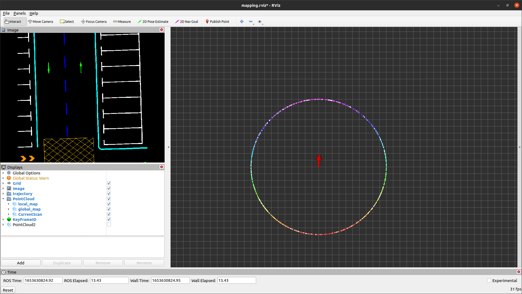Click the Publish Point tool
522x294 pixels.
[217, 21]
